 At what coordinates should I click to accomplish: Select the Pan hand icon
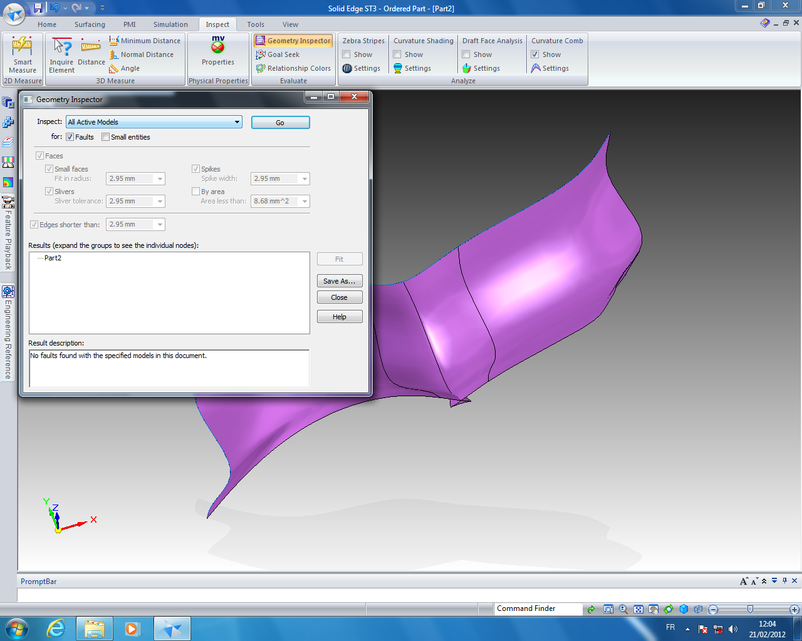(x=654, y=609)
